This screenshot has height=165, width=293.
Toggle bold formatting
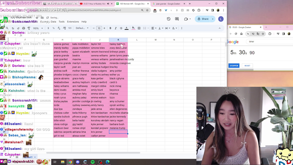pyautogui.click(x=110, y=28)
